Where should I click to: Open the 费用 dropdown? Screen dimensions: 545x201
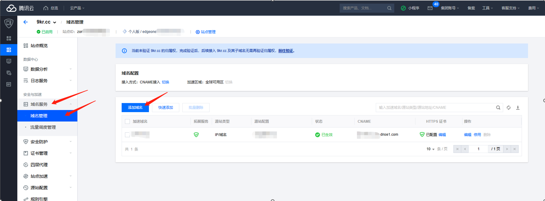[x=533, y=8]
